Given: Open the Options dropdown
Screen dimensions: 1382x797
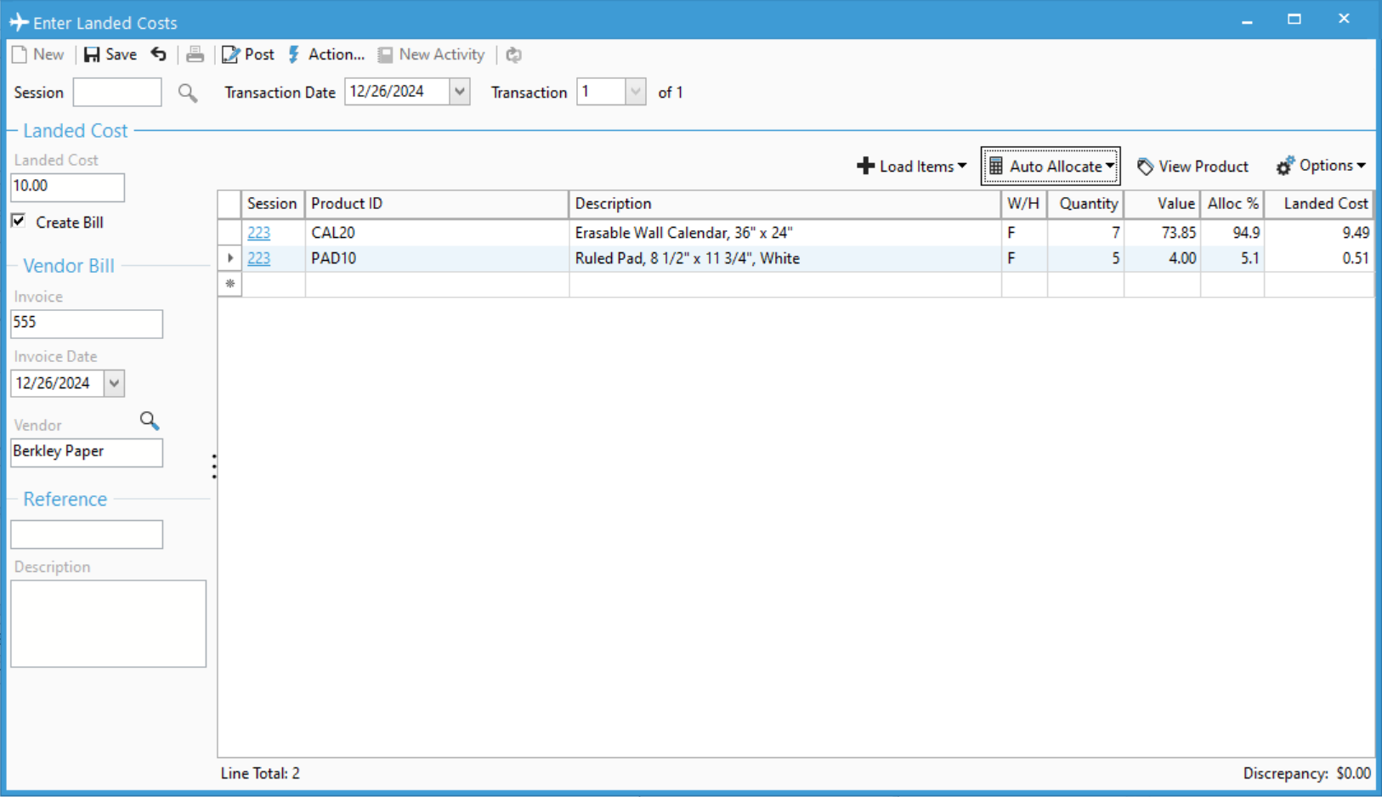Looking at the screenshot, I should pyautogui.click(x=1321, y=166).
